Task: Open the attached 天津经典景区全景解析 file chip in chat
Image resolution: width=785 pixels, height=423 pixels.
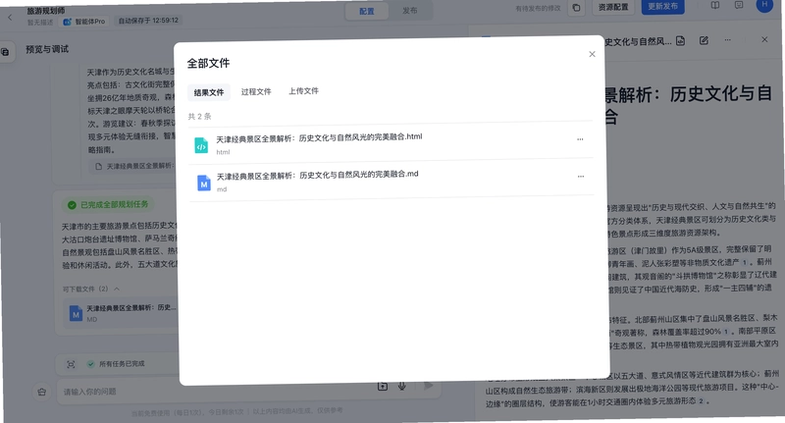Action: [x=134, y=166]
